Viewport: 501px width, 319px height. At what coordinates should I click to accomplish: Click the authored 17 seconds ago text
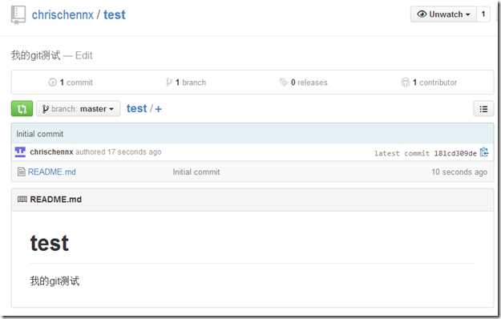pos(118,152)
